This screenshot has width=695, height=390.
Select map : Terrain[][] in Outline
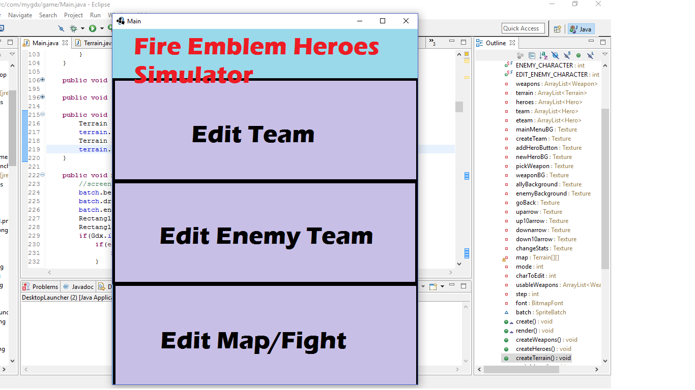[537, 257]
